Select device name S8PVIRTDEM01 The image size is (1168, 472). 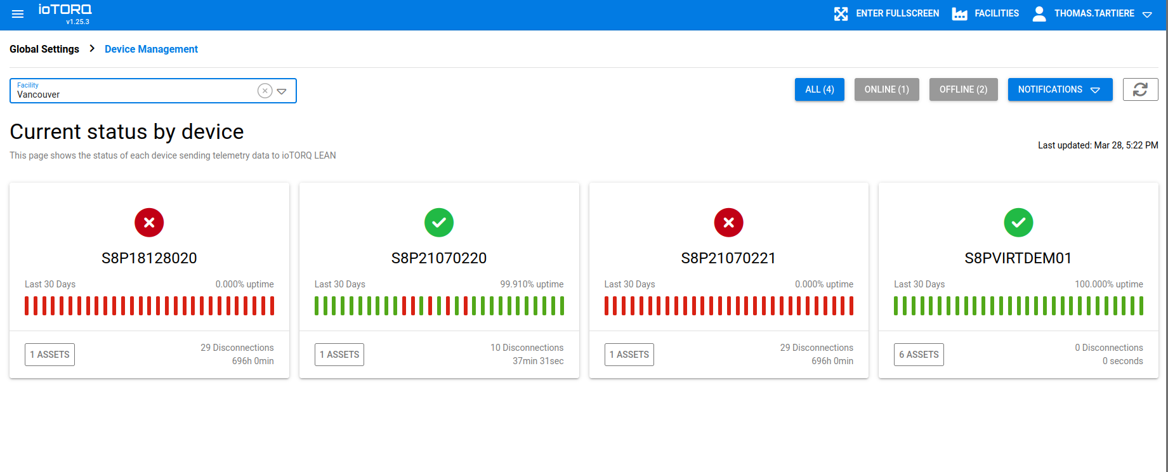(1018, 258)
